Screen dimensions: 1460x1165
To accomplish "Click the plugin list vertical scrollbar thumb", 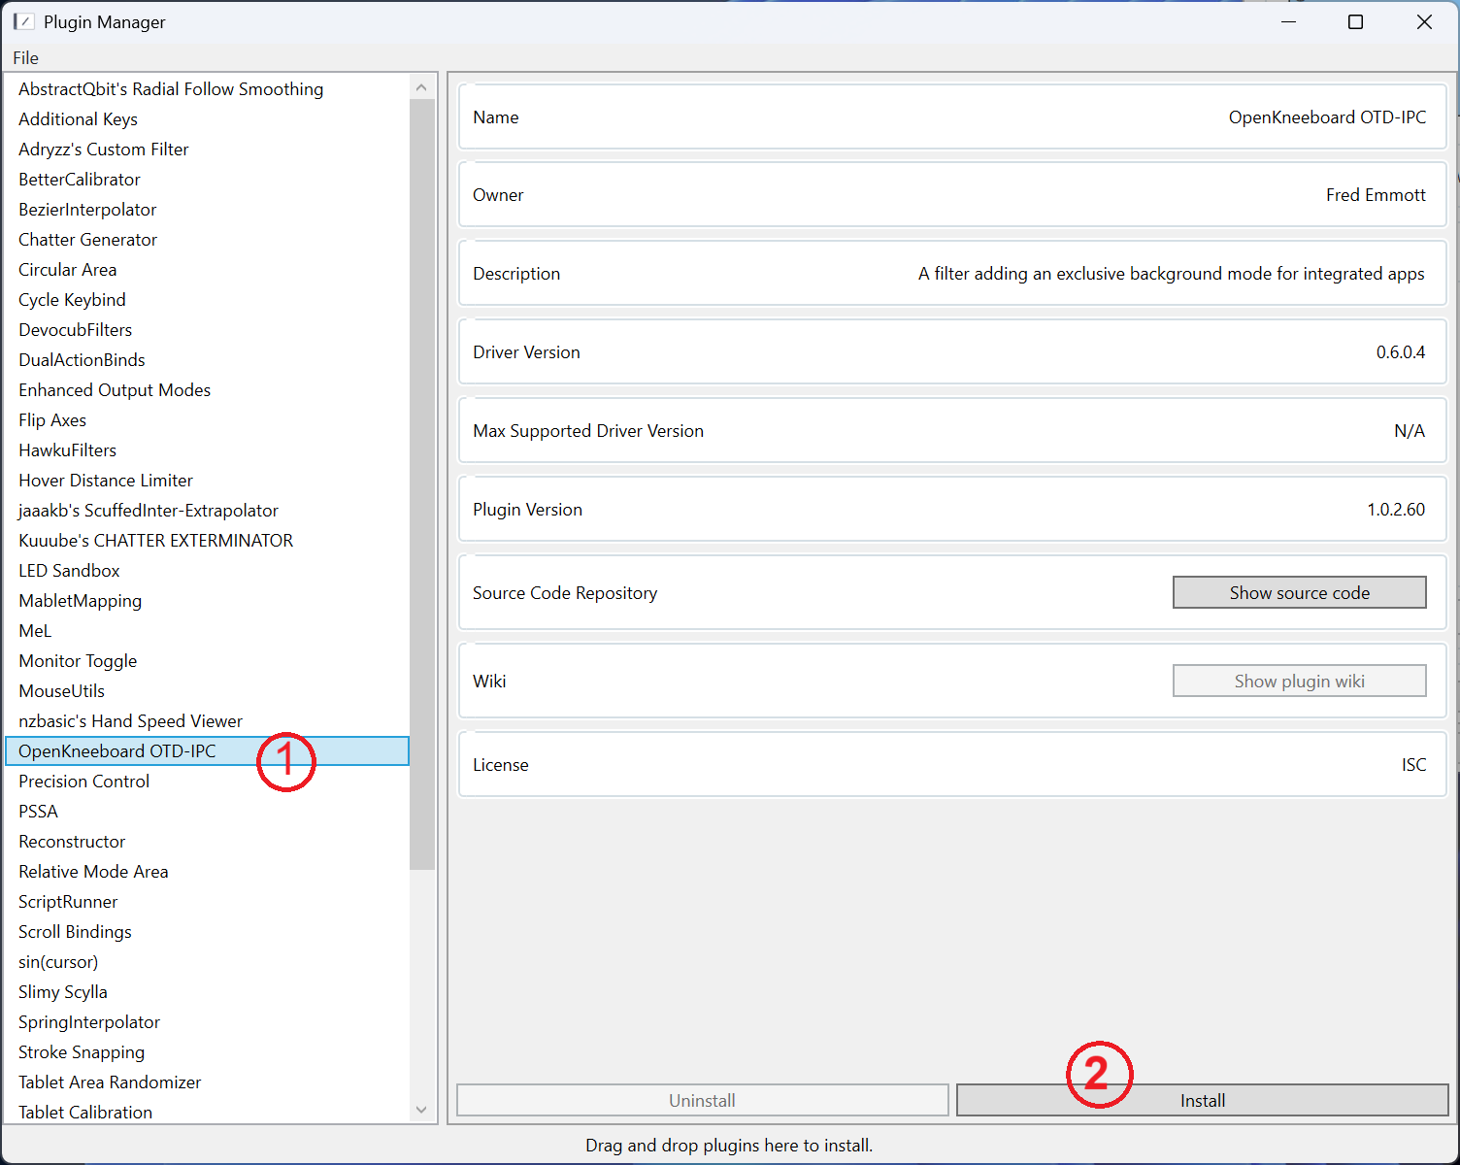I will pyautogui.click(x=422, y=485).
